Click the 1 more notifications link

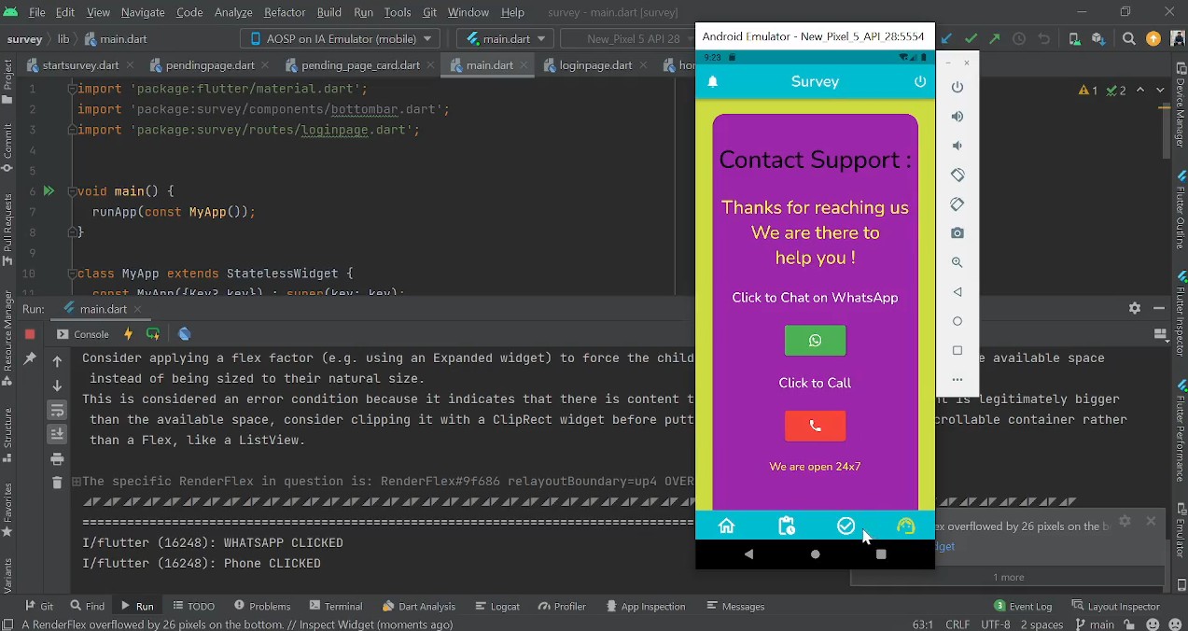point(1008,577)
